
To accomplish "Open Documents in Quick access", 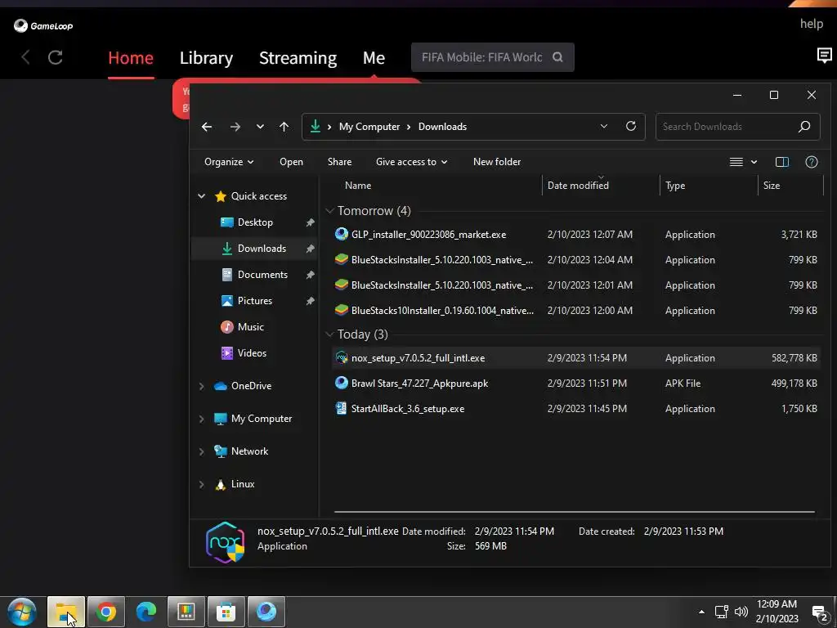I will coord(262,275).
